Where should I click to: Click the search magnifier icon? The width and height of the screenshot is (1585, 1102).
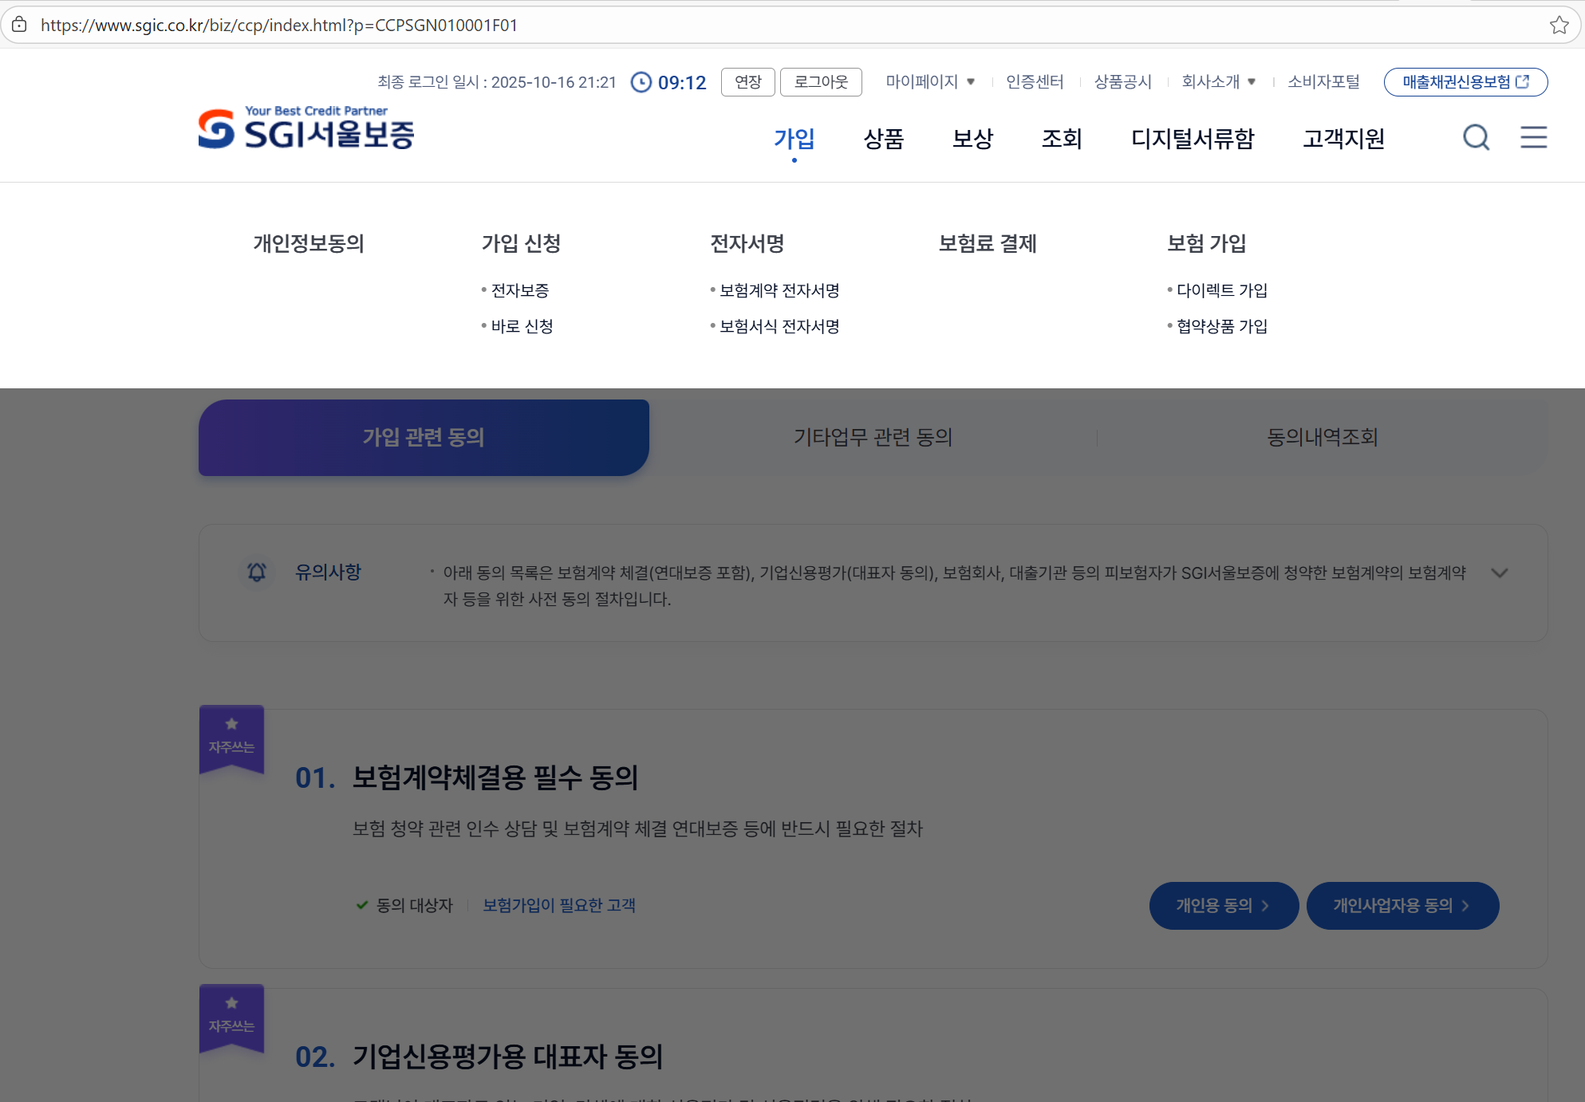1476,138
